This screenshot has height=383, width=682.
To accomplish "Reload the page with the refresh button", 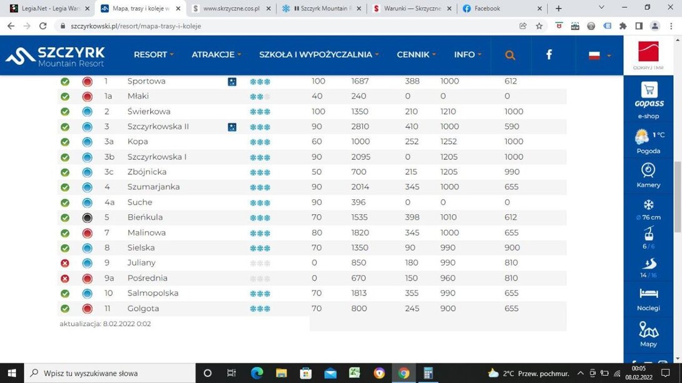I will coord(43,26).
